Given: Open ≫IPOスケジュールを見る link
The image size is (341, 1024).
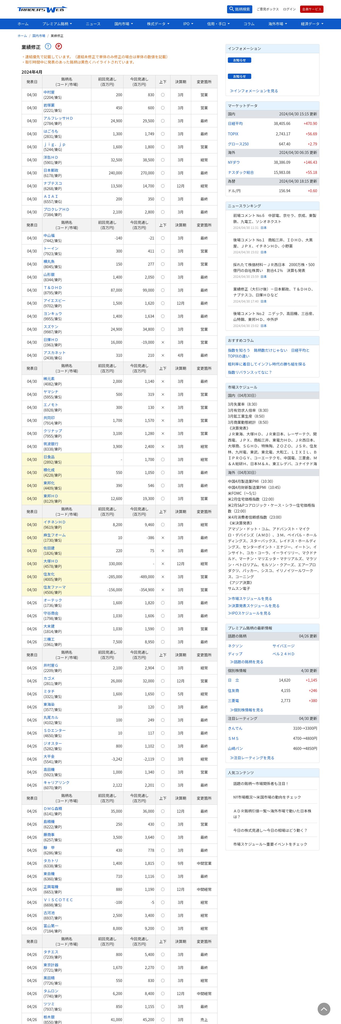Looking at the screenshot, I should (249, 613).
